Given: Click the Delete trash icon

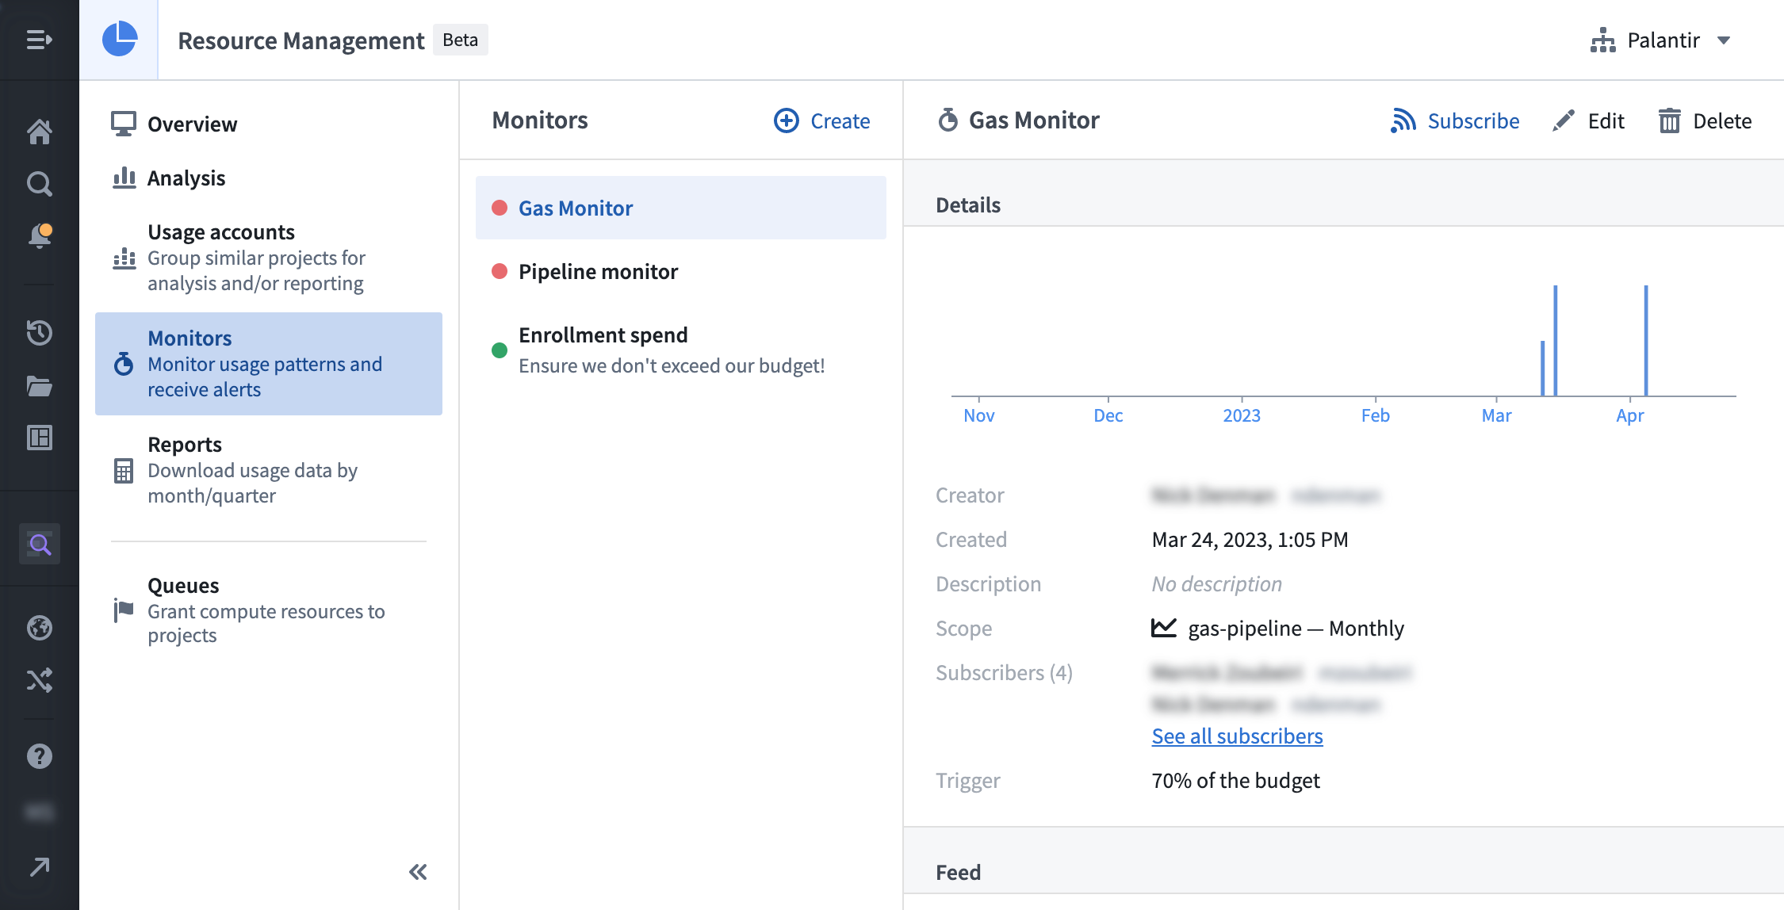Looking at the screenshot, I should click(x=1669, y=120).
